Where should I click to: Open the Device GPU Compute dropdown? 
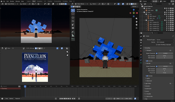pyautogui.click(x=165, y=42)
